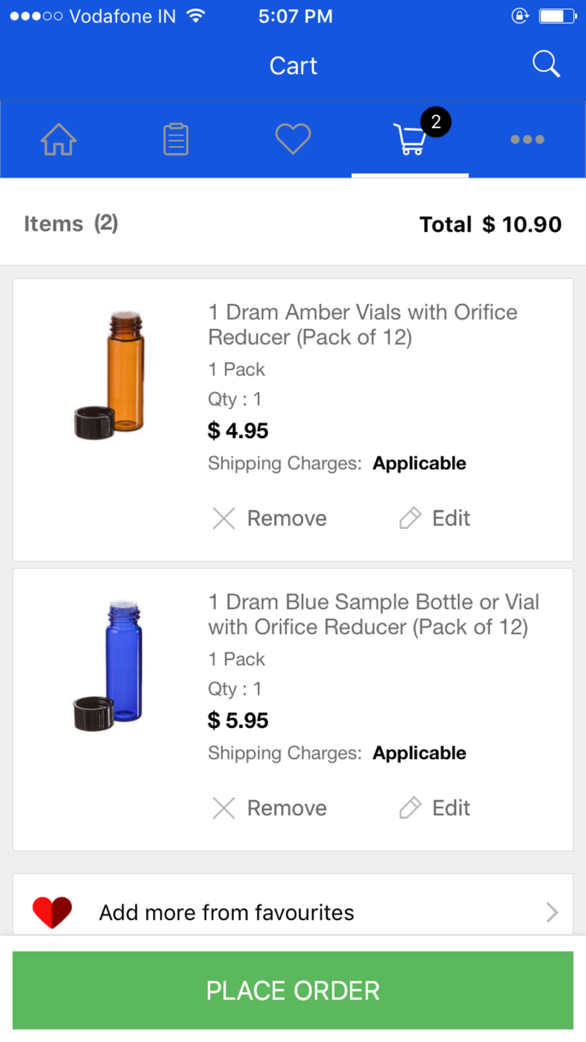Open Blue Sample Bottle product title
The height and width of the screenshot is (1042, 586).
tap(373, 614)
